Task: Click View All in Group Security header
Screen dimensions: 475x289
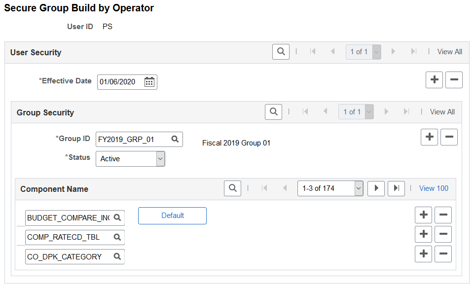Action: tap(442, 111)
